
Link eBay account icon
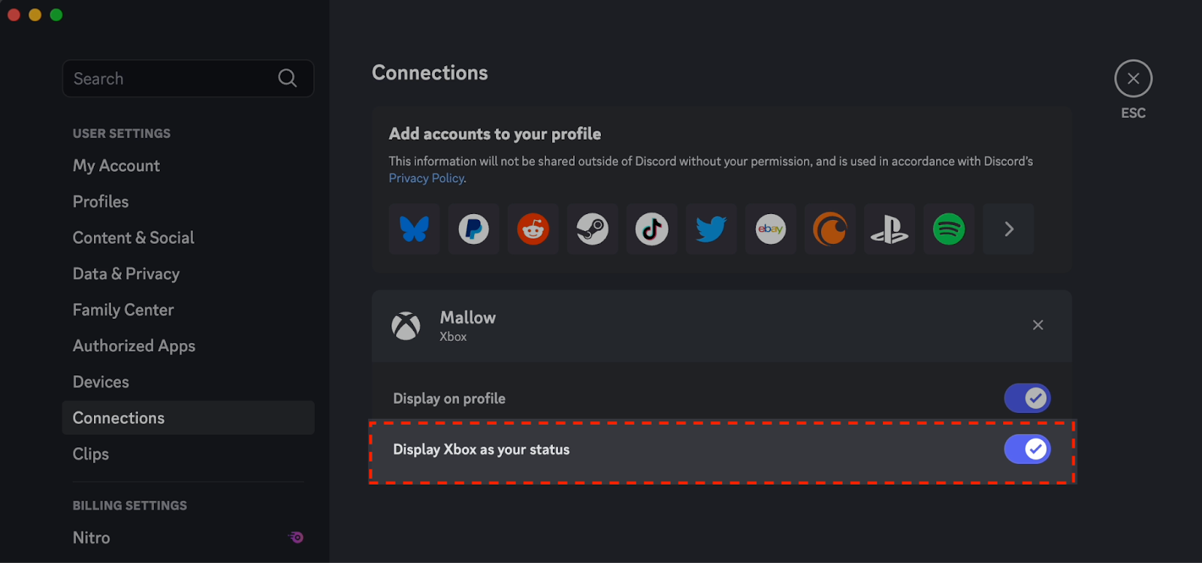pyautogui.click(x=771, y=229)
